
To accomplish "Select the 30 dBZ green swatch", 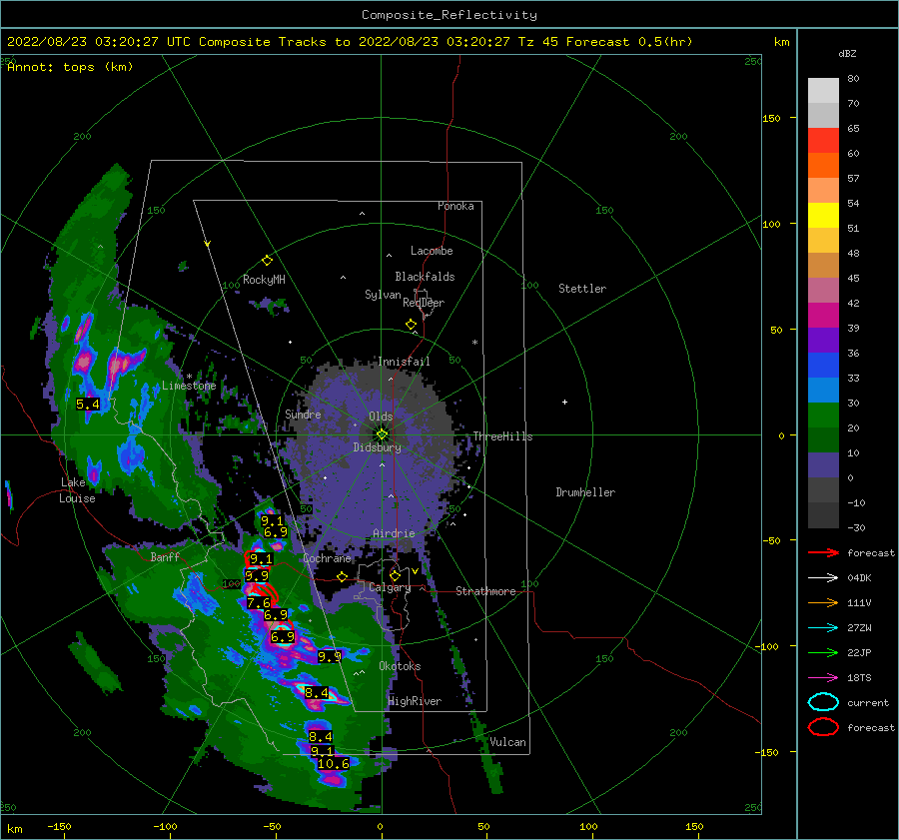I will click(x=823, y=415).
